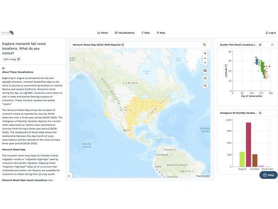Click the Hudson Bay map label
The height and width of the screenshot is (209, 278).
pos(147,72)
